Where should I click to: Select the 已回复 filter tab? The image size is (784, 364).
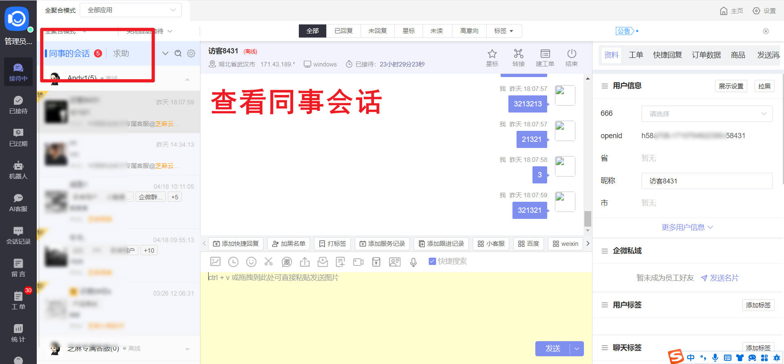point(343,31)
